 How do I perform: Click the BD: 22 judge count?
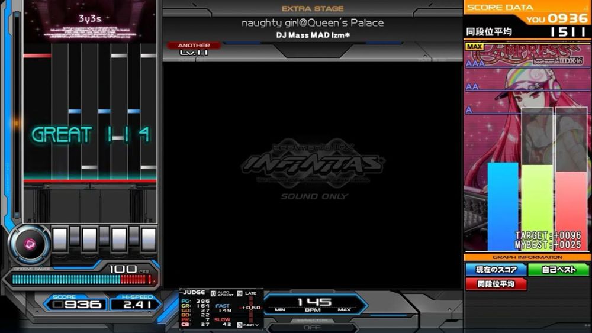[195, 315]
